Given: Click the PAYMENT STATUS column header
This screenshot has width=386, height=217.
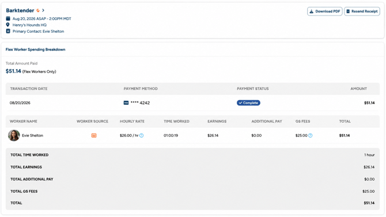Looking at the screenshot, I should pos(253,89).
